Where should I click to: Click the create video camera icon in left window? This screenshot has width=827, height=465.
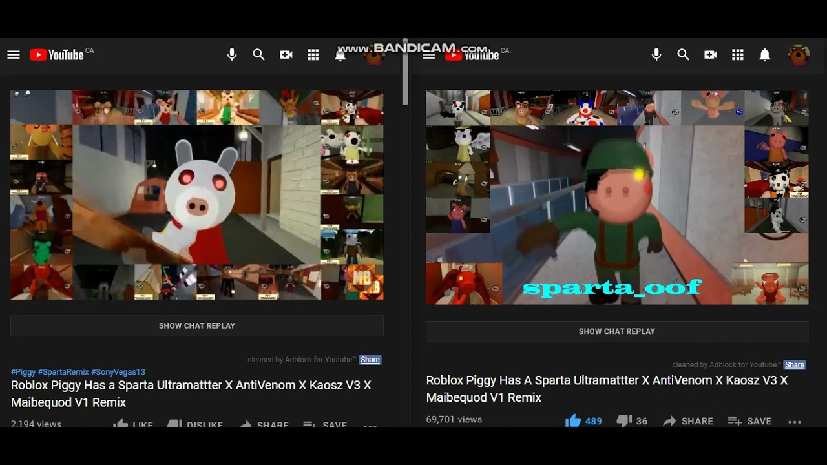[286, 55]
